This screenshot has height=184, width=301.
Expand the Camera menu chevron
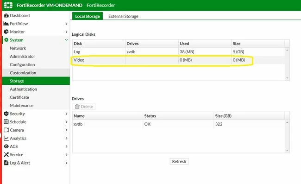(66, 130)
